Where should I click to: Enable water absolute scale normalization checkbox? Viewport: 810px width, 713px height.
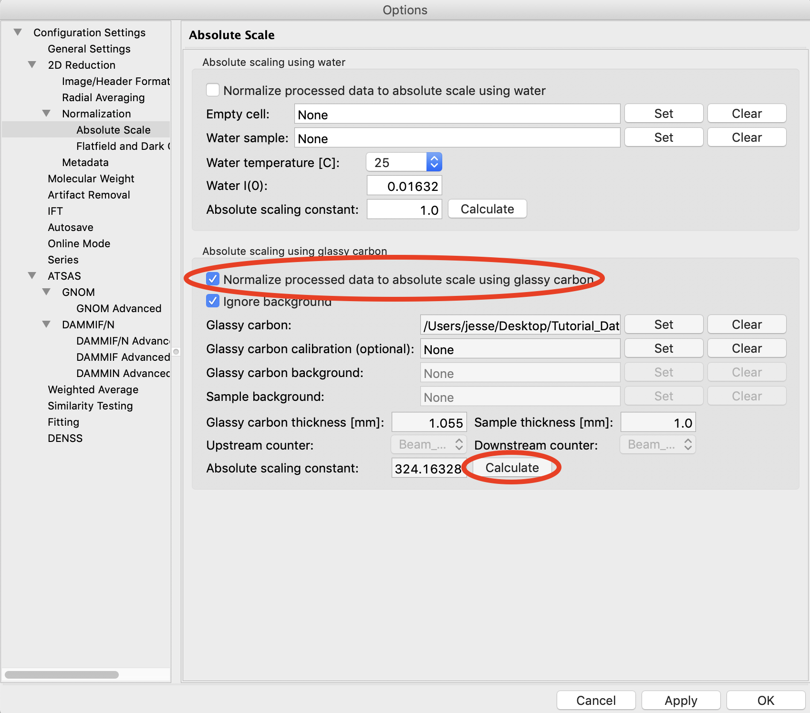[x=213, y=90]
